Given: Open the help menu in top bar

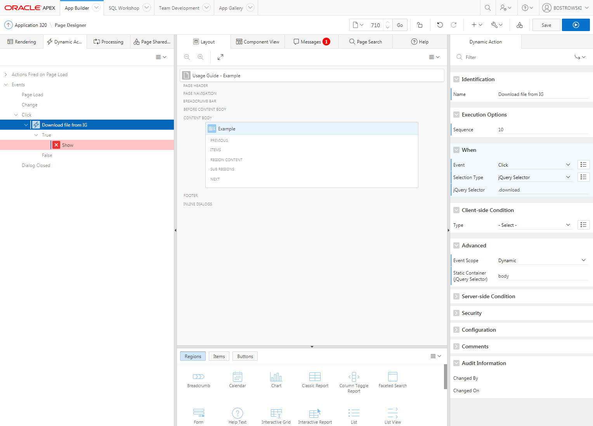Looking at the screenshot, I should coord(527,8).
